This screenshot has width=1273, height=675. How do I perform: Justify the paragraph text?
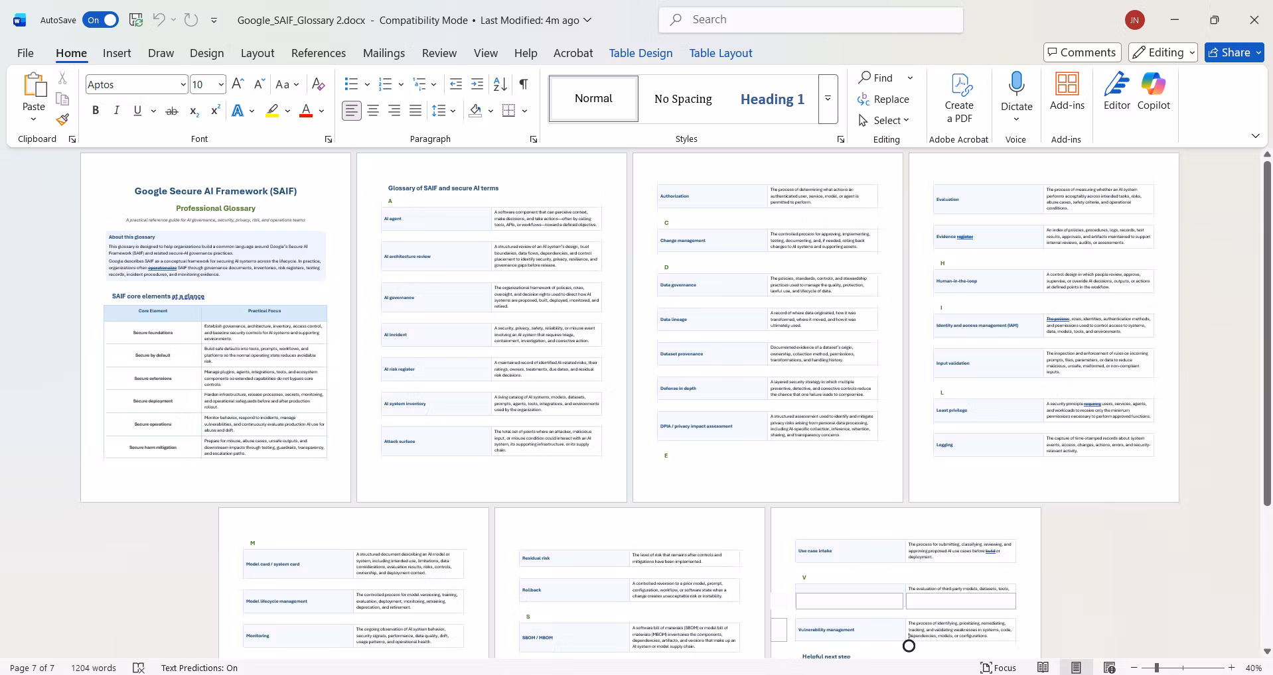[x=415, y=111]
